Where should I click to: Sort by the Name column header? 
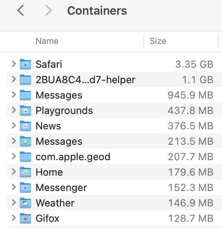point(47,41)
